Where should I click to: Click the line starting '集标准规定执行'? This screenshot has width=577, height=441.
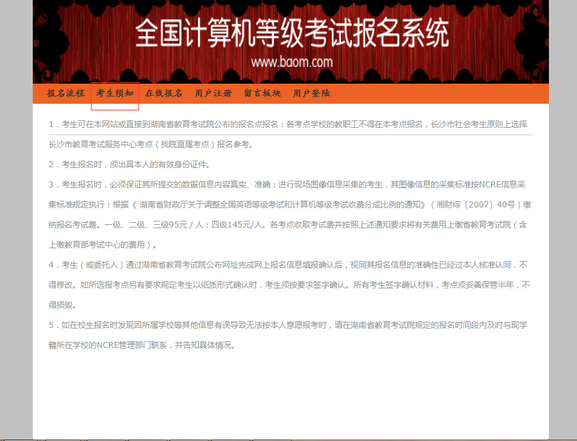point(290,205)
